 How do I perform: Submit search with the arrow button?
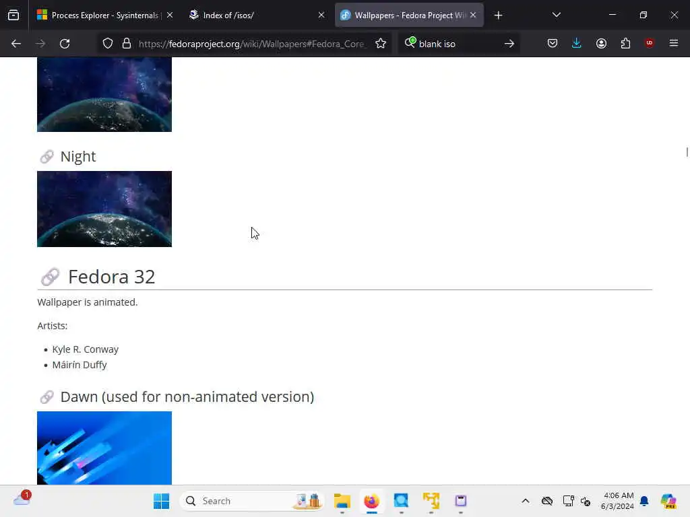pos(509,44)
